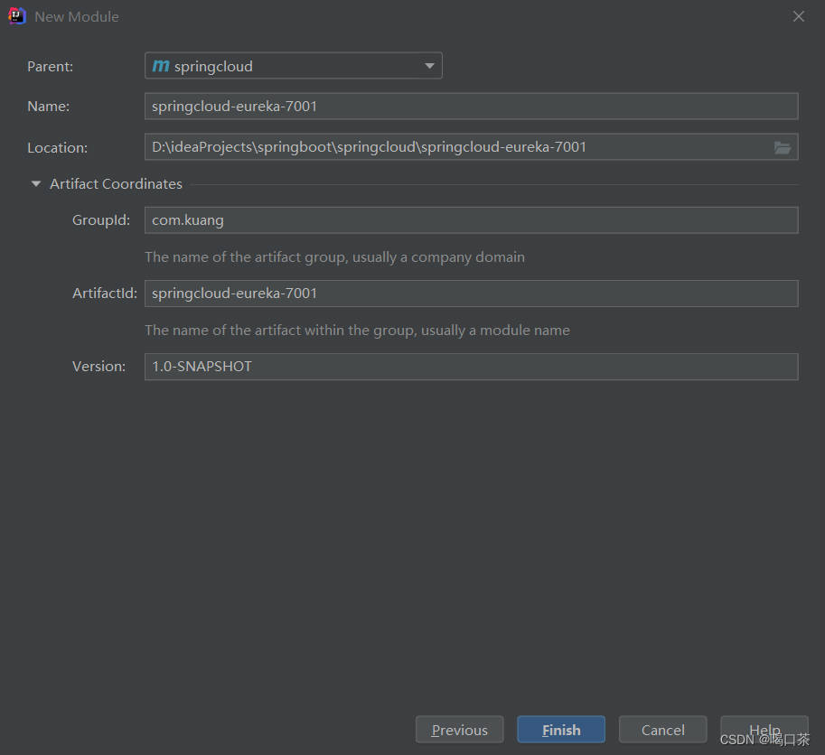Click the ArtifactId hint about module name
The height and width of the screenshot is (755, 825).
click(357, 331)
